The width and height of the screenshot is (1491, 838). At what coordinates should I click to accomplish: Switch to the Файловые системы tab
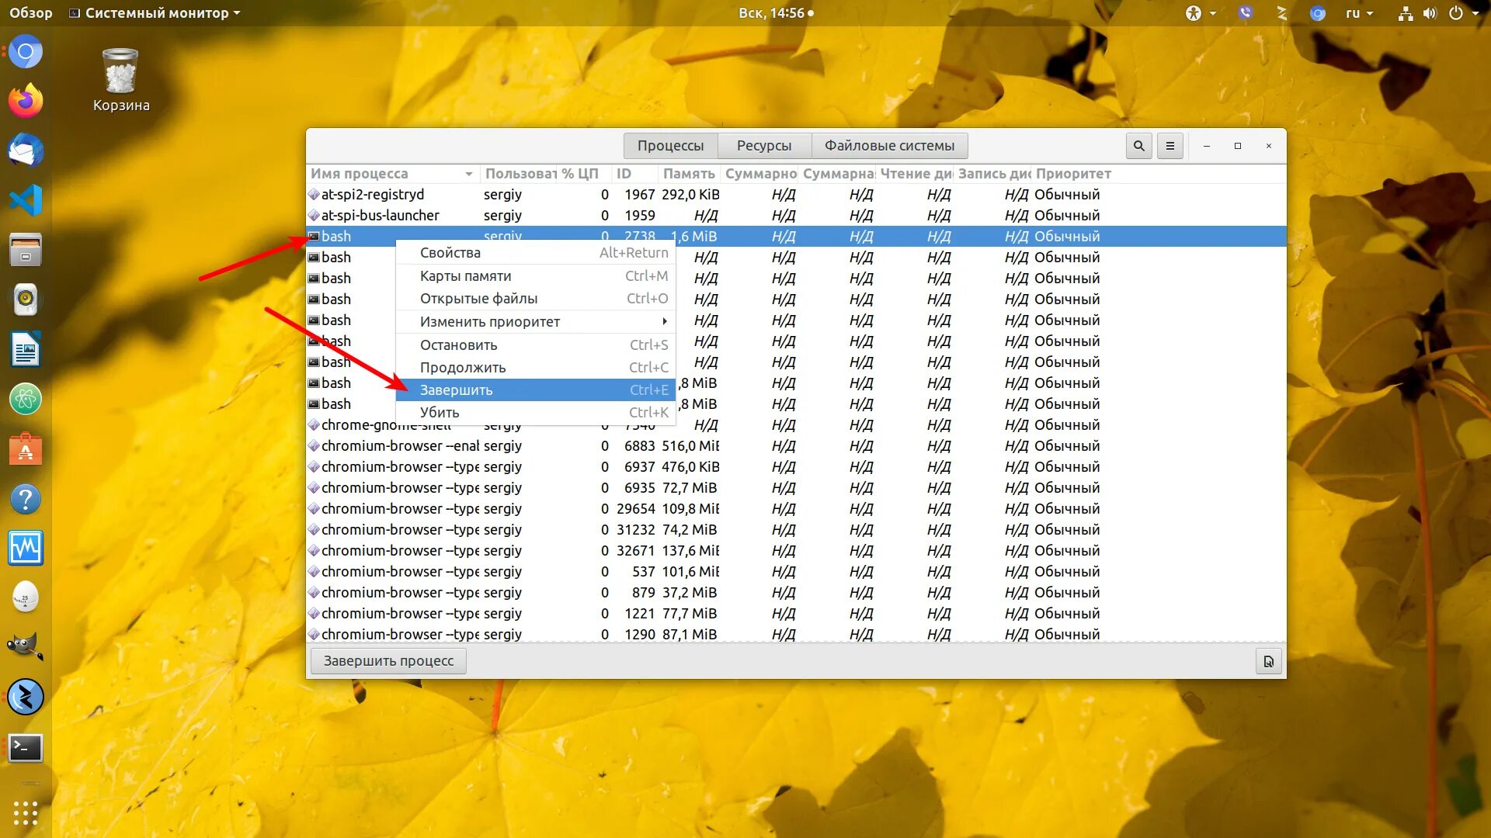889,146
